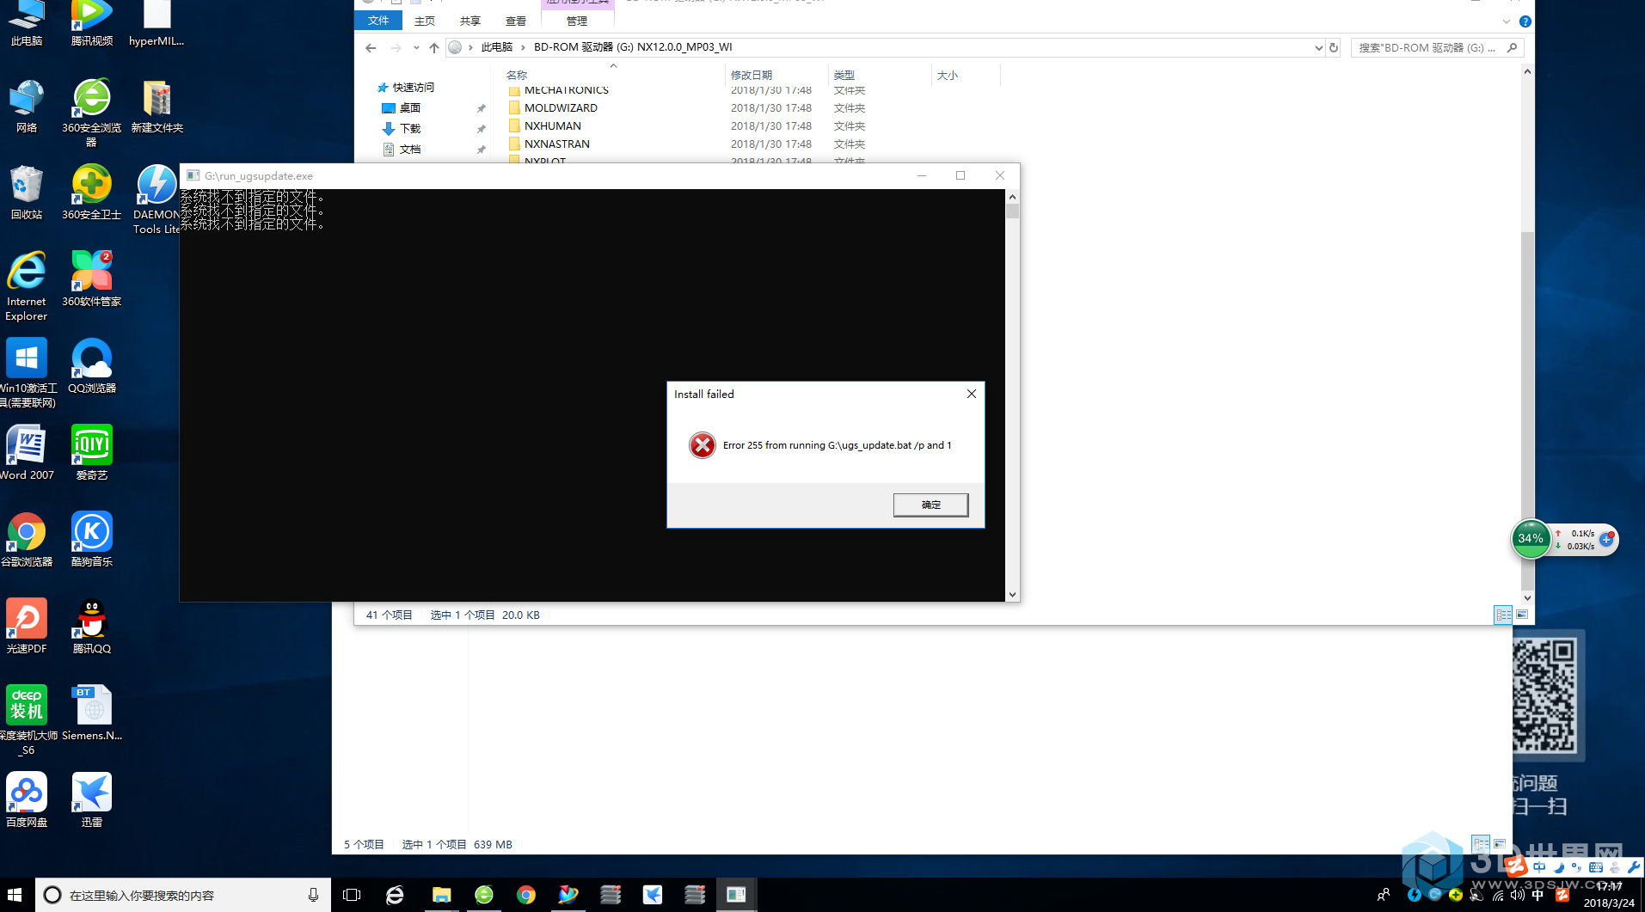Expand the address bar history dropdown
This screenshot has width=1645, height=912.
(x=1318, y=47)
